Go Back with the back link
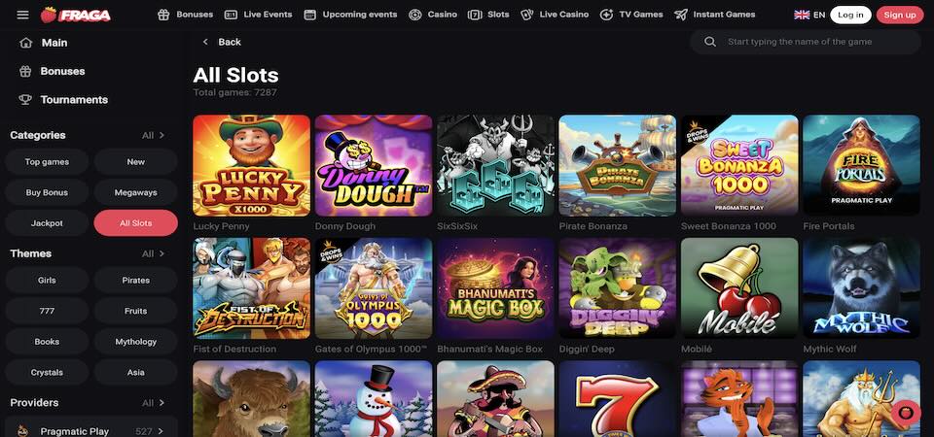The height and width of the screenshot is (437, 934). click(x=222, y=42)
